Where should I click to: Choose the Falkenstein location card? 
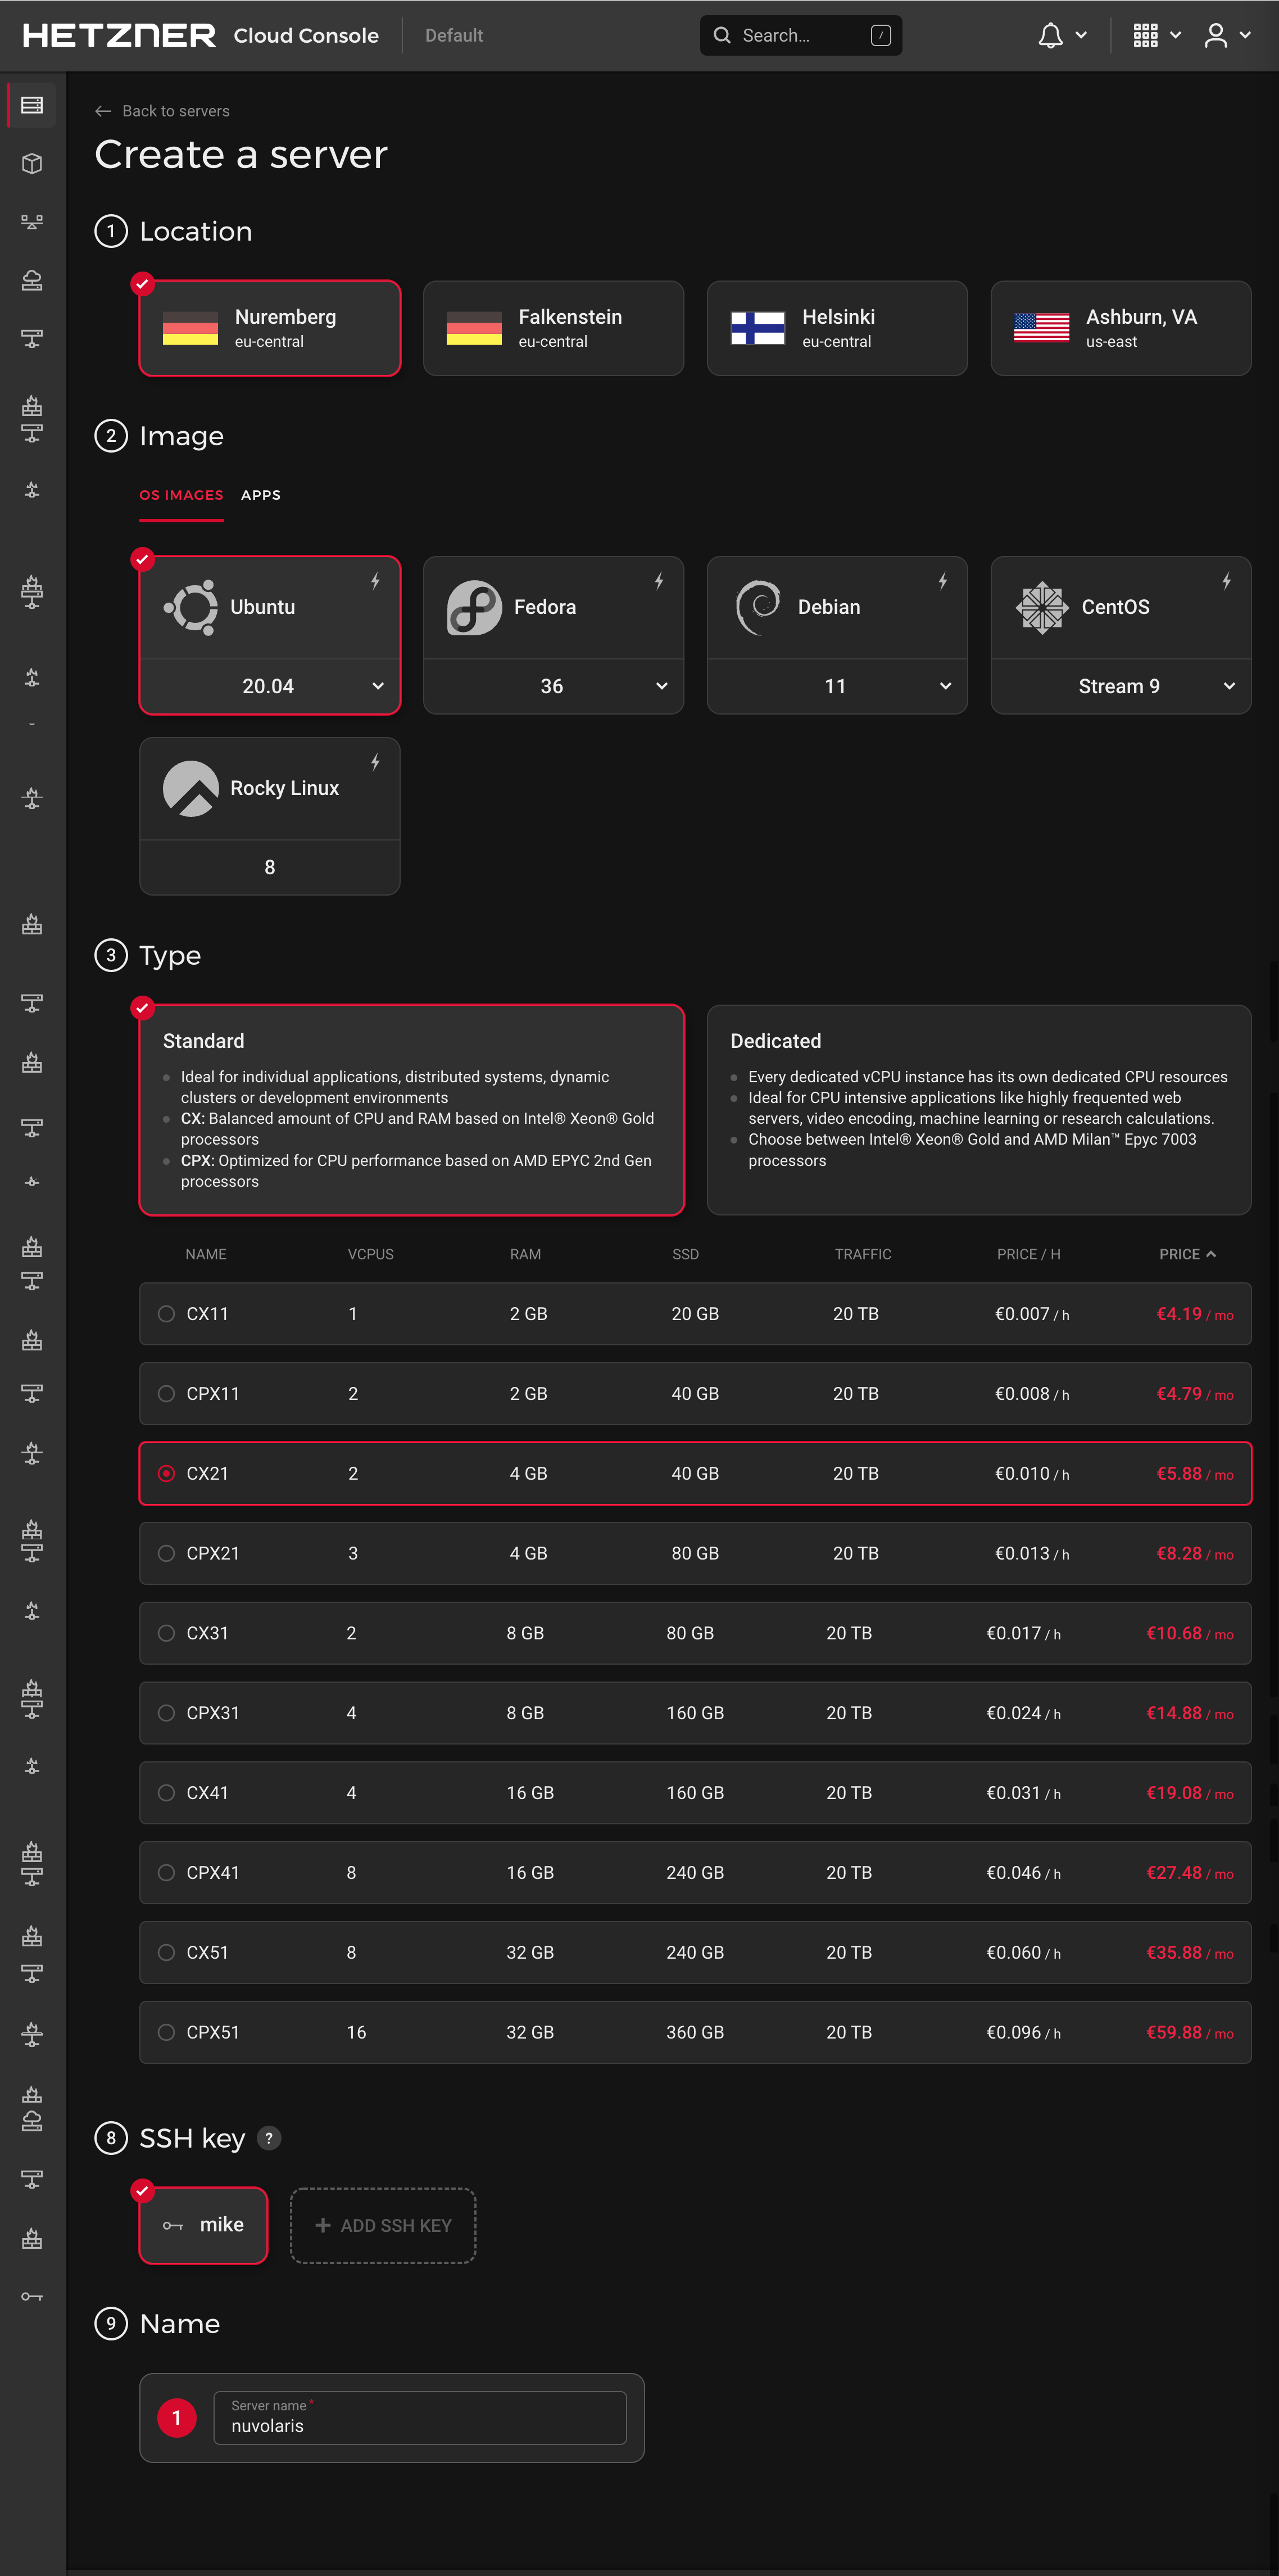[554, 328]
